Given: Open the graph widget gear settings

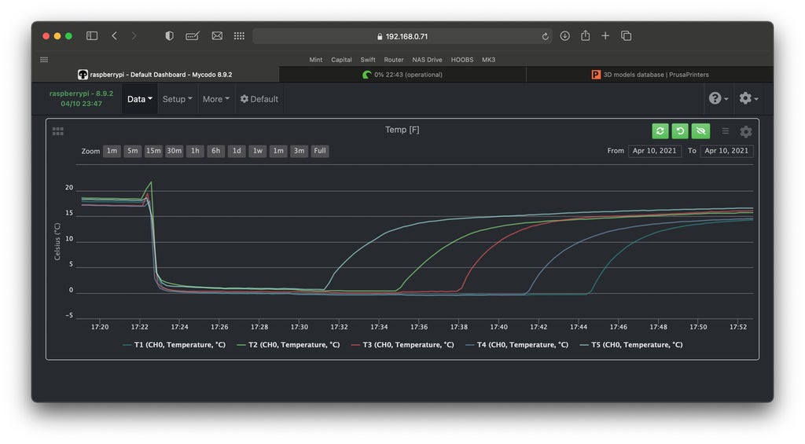Looking at the screenshot, I should point(746,131).
